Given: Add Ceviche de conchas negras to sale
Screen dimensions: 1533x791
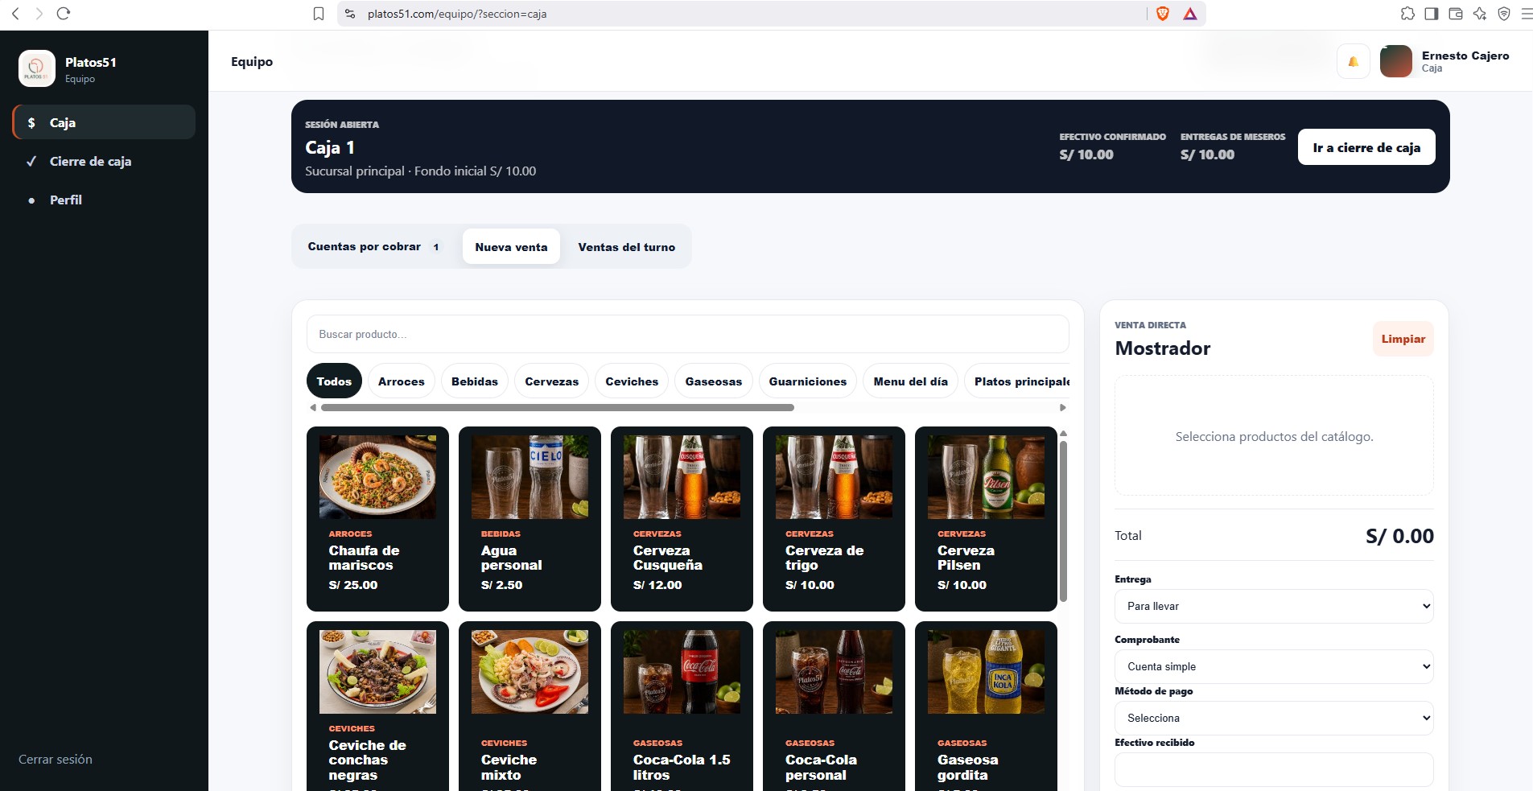Looking at the screenshot, I should point(377,706).
